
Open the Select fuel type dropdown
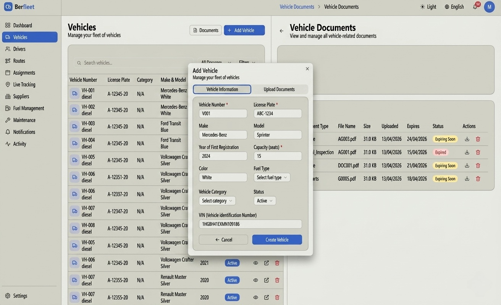click(272, 177)
